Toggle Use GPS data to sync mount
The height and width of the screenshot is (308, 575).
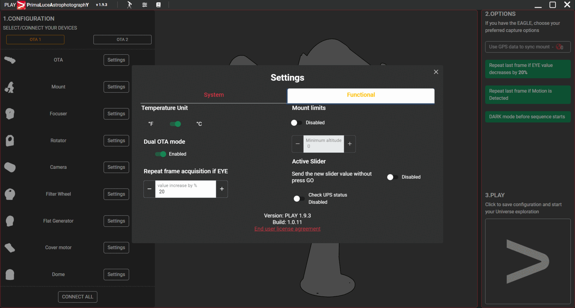point(528,47)
